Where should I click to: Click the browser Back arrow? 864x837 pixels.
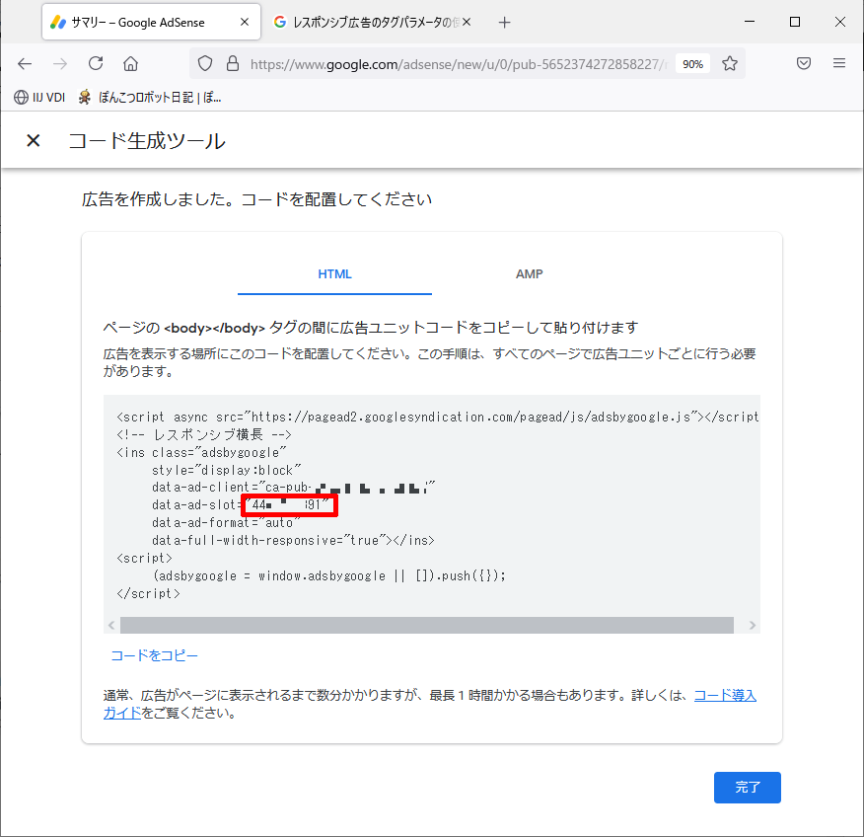[x=25, y=64]
